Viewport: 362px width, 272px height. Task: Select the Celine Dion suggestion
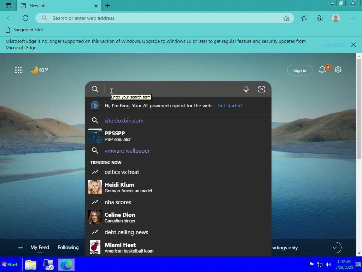coord(178,217)
